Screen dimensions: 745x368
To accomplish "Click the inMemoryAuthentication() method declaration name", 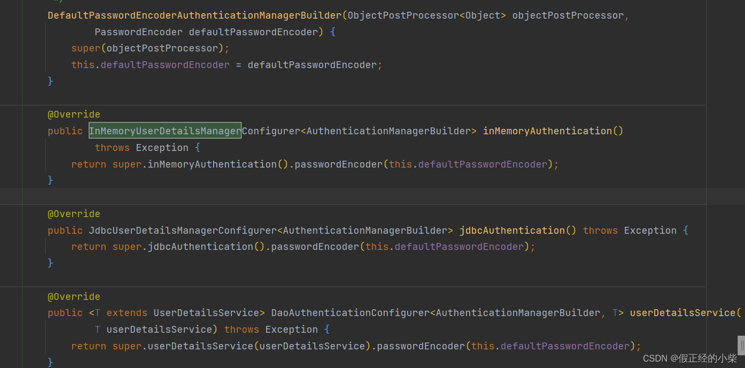I will tap(553, 131).
